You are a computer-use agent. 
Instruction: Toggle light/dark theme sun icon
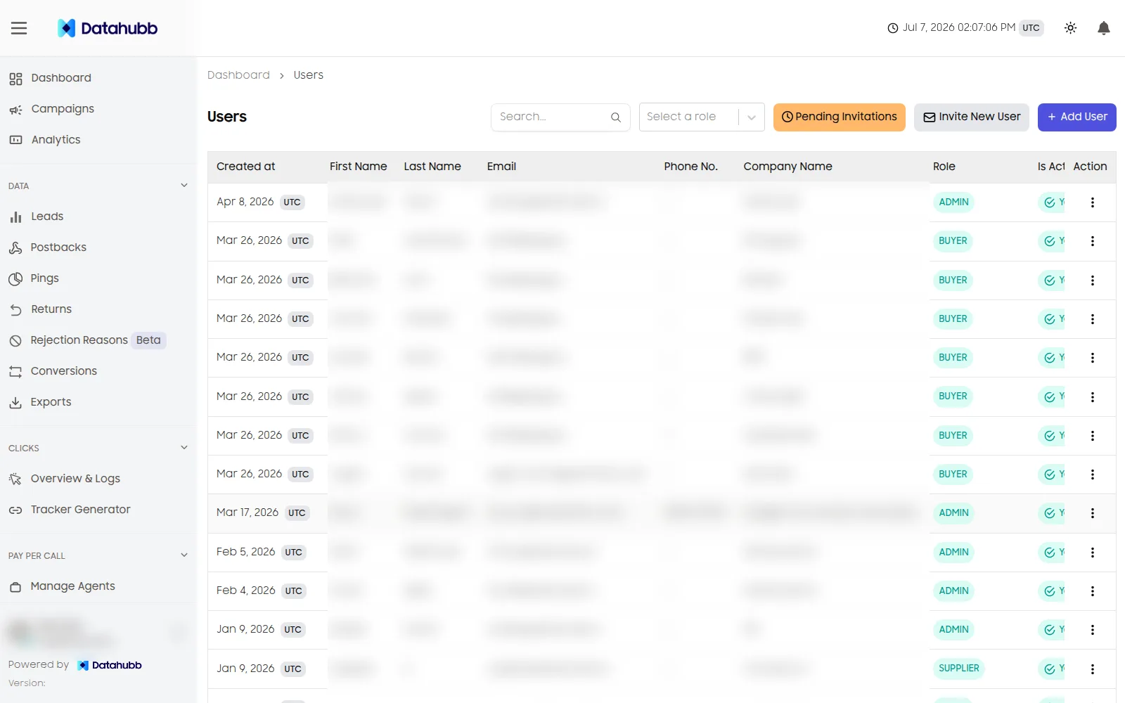(1070, 28)
